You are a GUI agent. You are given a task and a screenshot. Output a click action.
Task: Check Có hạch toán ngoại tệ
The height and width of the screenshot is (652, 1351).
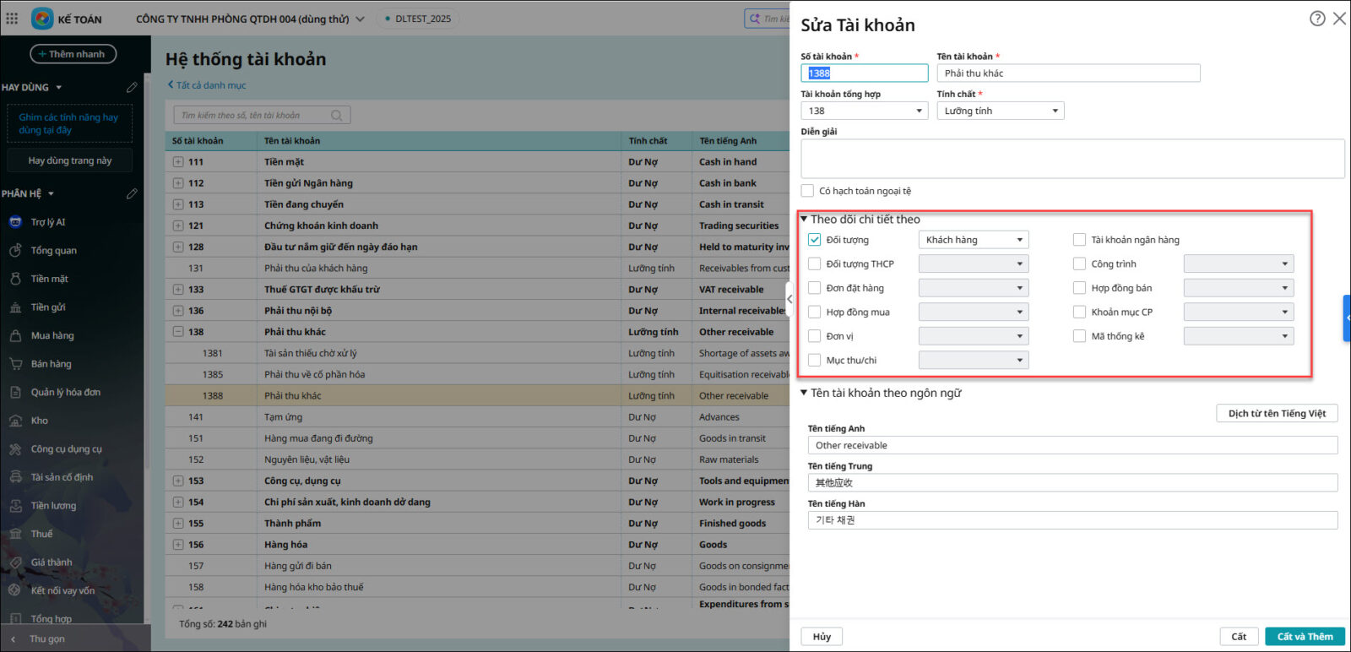pos(808,191)
